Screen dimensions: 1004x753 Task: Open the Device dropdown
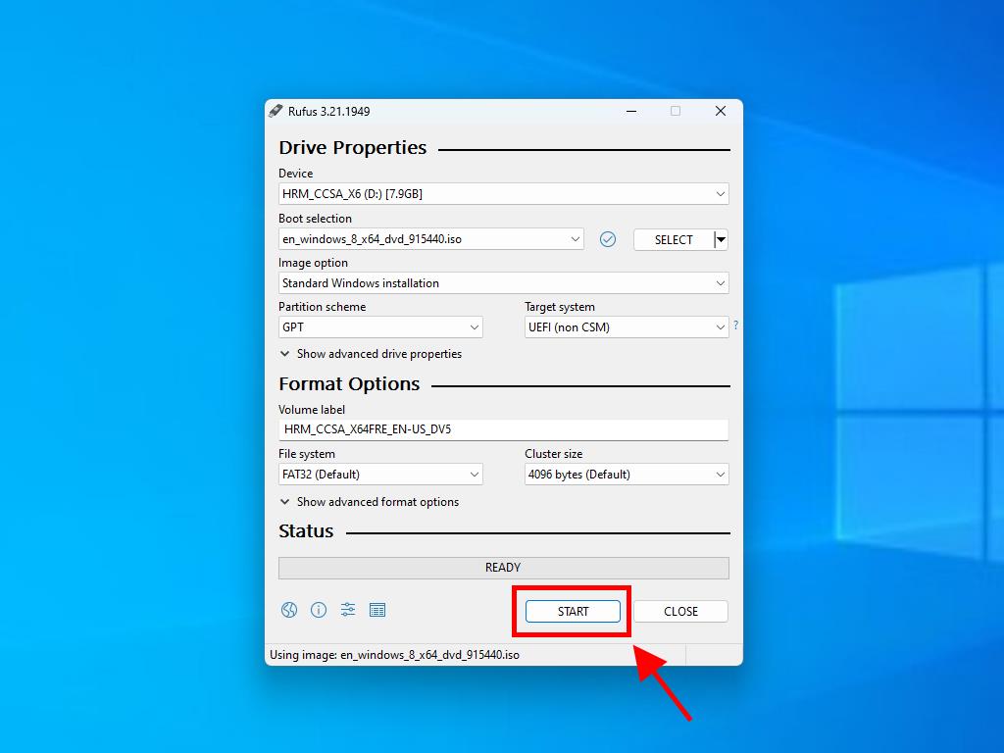tap(503, 194)
